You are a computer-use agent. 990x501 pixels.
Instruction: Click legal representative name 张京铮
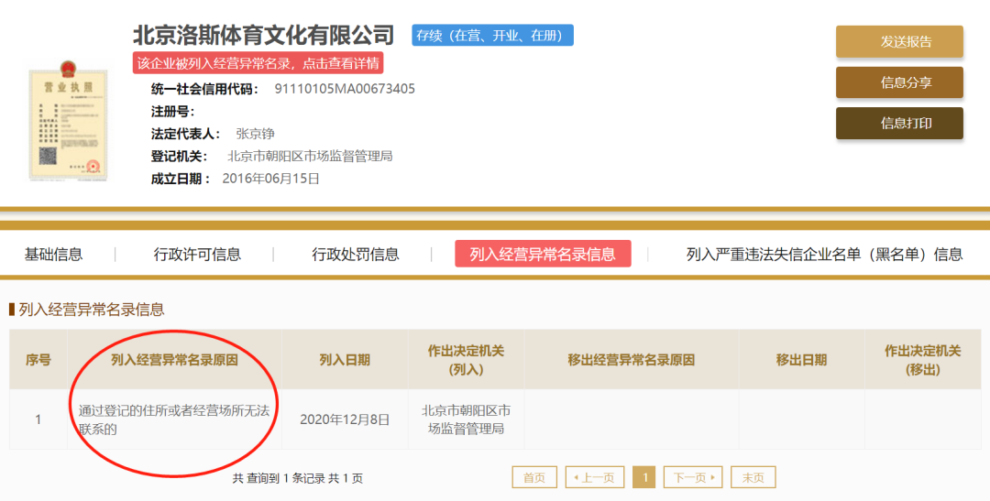point(255,134)
